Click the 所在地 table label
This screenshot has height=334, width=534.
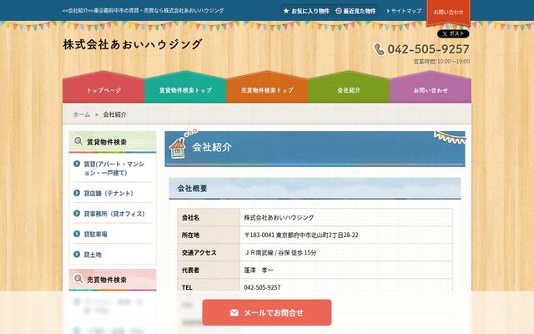point(191,235)
